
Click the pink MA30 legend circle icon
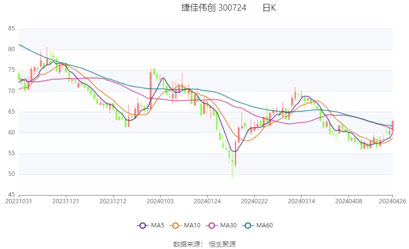tap(212, 225)
